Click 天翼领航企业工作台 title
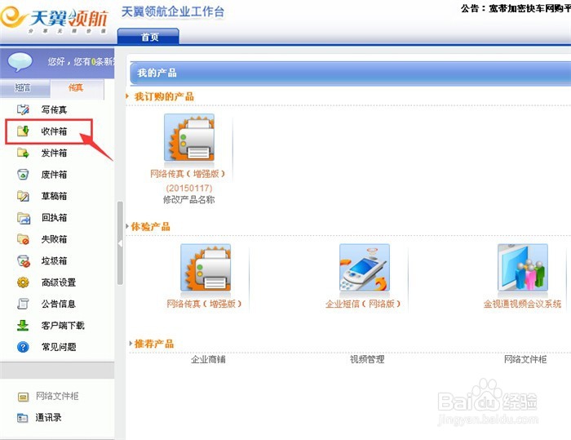 point(173,11)
